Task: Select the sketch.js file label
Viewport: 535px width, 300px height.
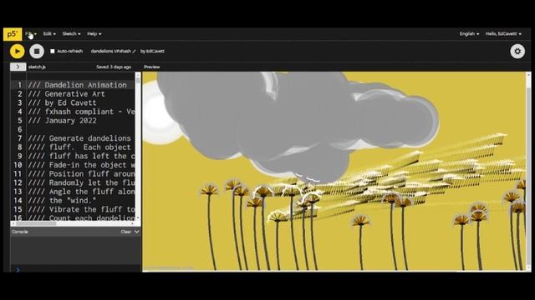Action: [37, 67]
